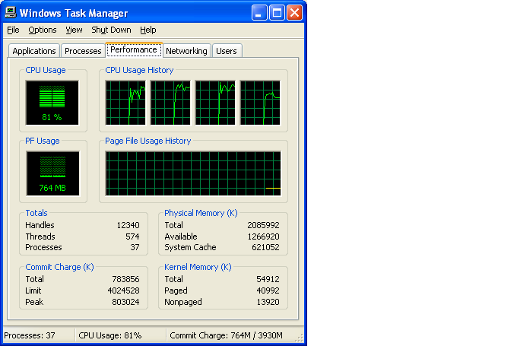Minimize the Task Manager window
The image size is (517, 346).
tap(259, 13)
